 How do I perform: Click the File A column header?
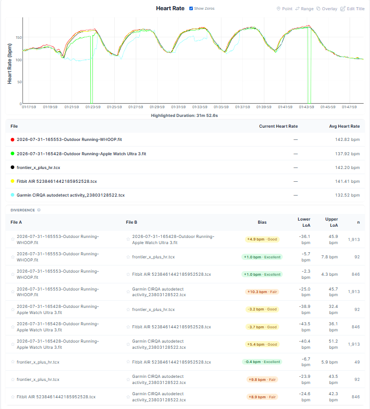pyautogui.click(x=16, y=222)
